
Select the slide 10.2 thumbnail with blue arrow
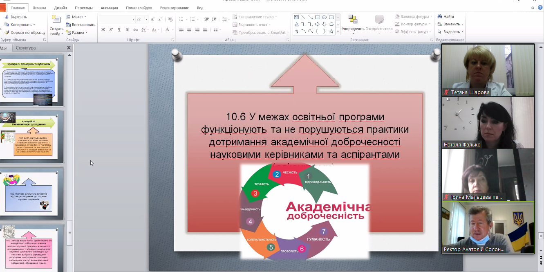coord(31,194)
